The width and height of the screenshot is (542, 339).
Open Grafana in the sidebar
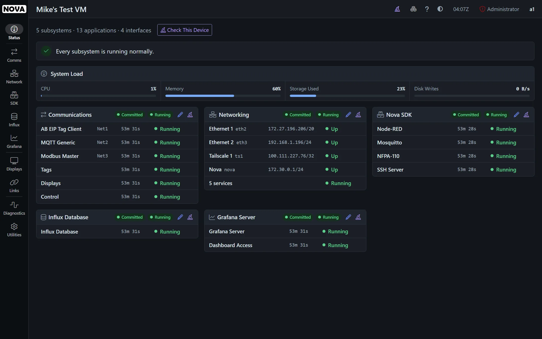click(x=14, y=142)
